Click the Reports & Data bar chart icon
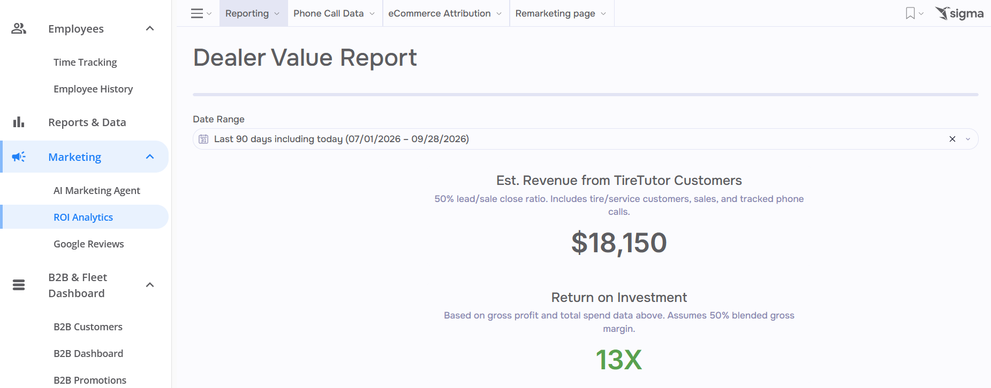This screenshot has width=991, height=388. click(x=19, y=122)
